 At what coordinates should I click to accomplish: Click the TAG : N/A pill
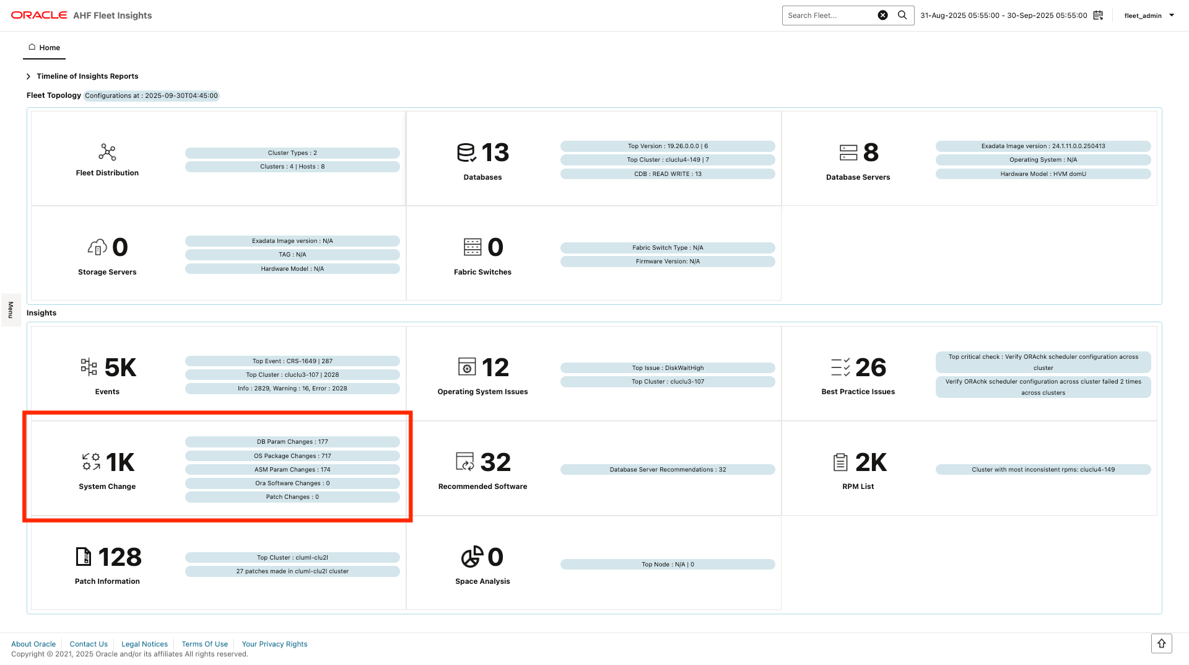(x=292, y=255)
